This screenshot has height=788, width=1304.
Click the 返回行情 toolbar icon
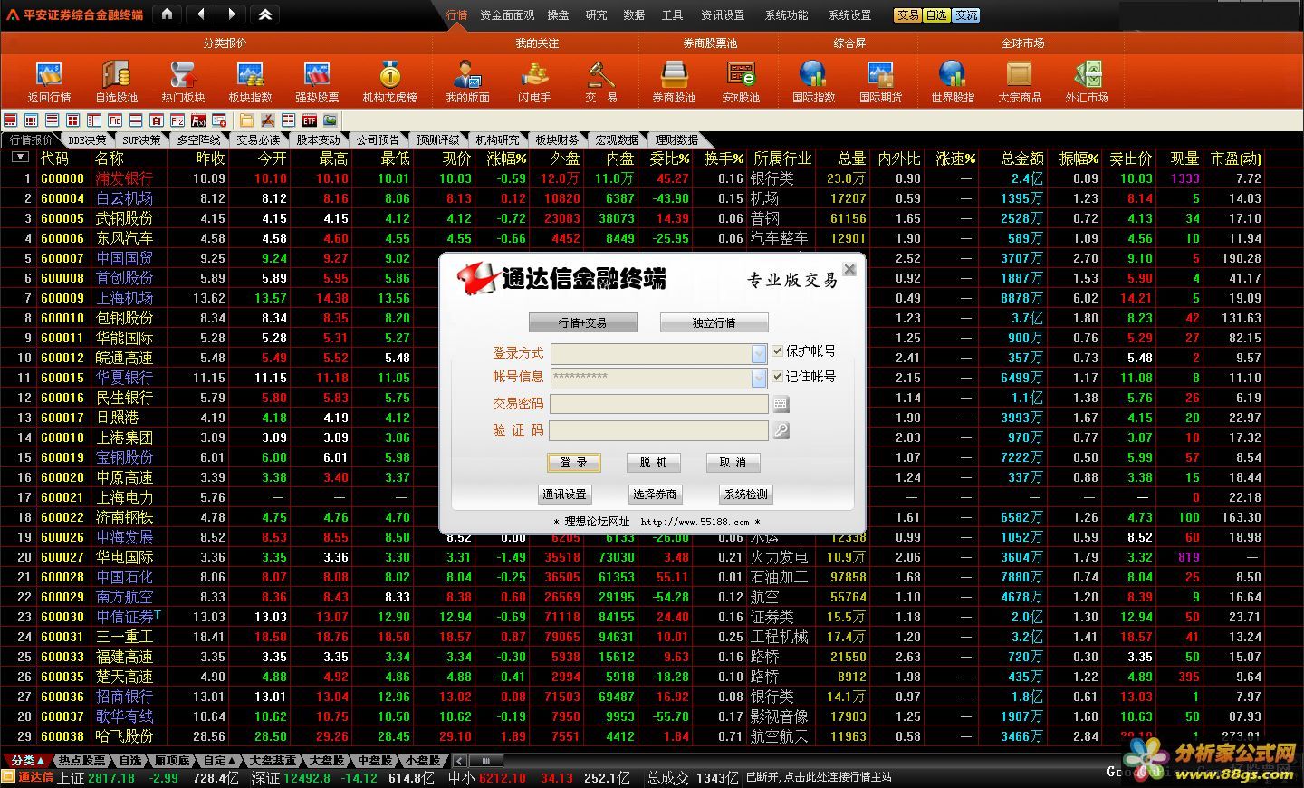tap(49, 82)
